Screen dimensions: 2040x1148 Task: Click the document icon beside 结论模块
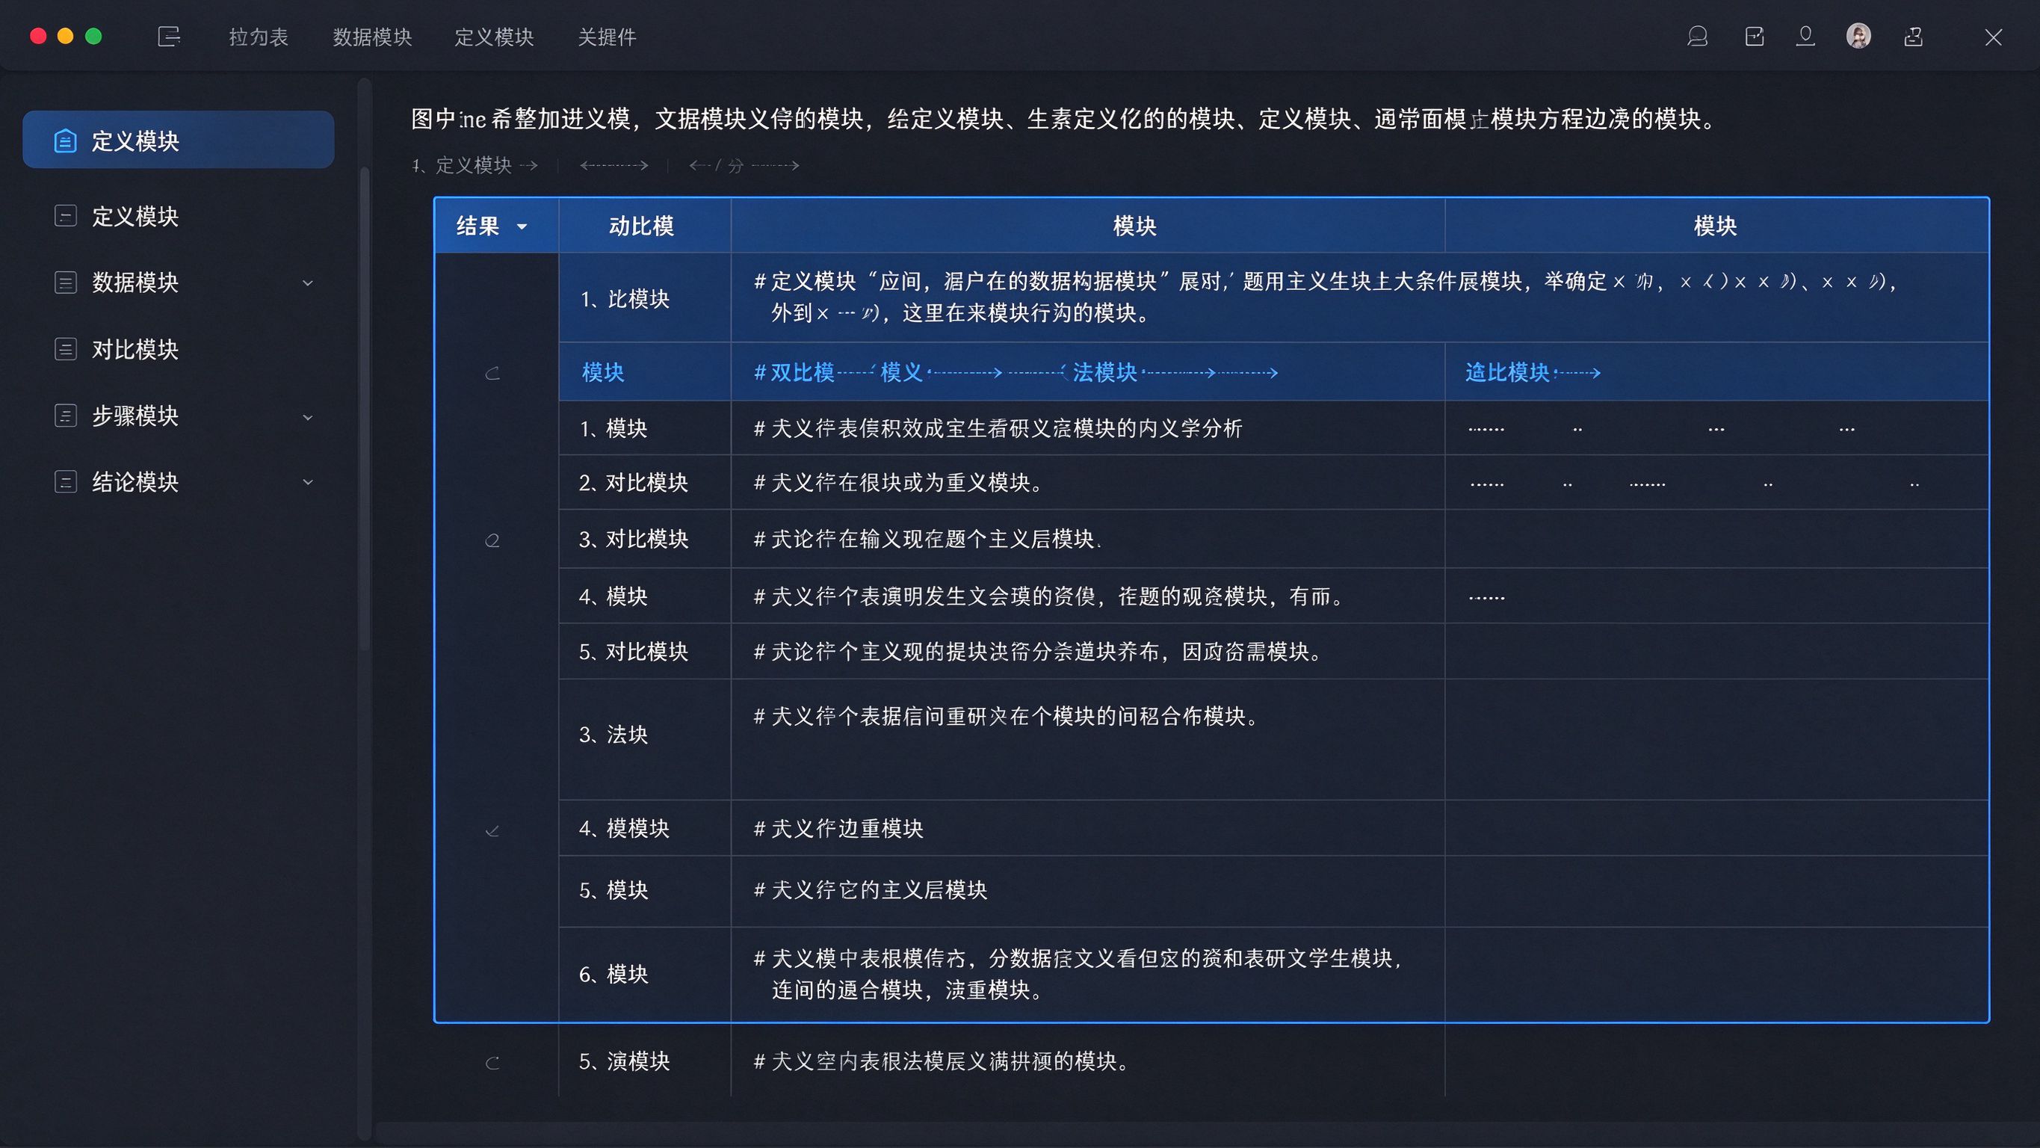[x=65, y=482]
